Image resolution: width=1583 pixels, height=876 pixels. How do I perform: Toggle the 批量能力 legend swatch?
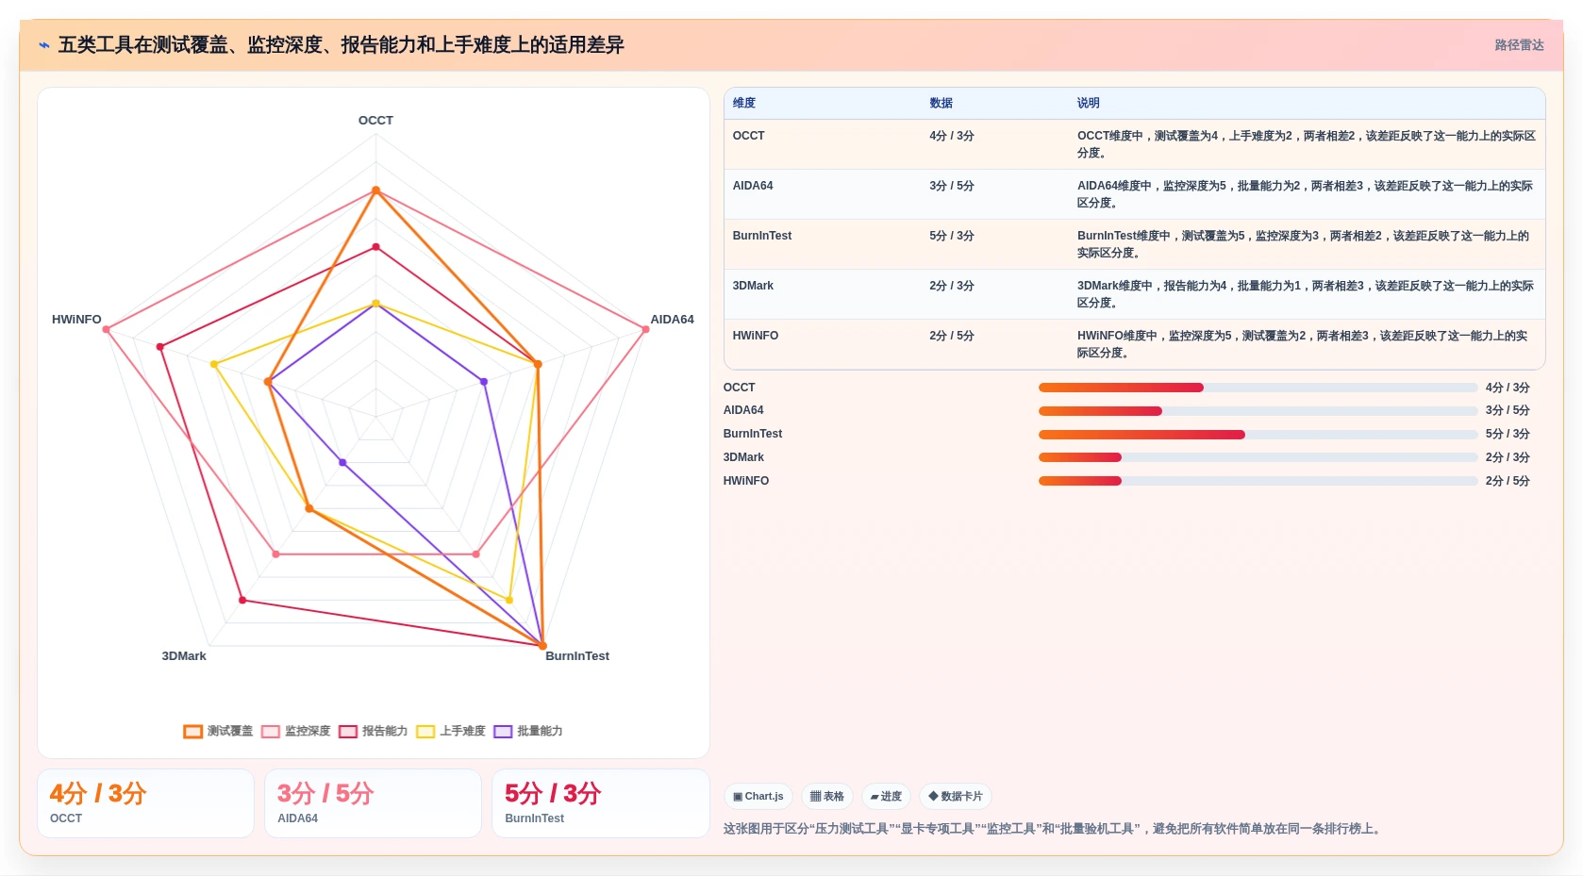point(502,732)
